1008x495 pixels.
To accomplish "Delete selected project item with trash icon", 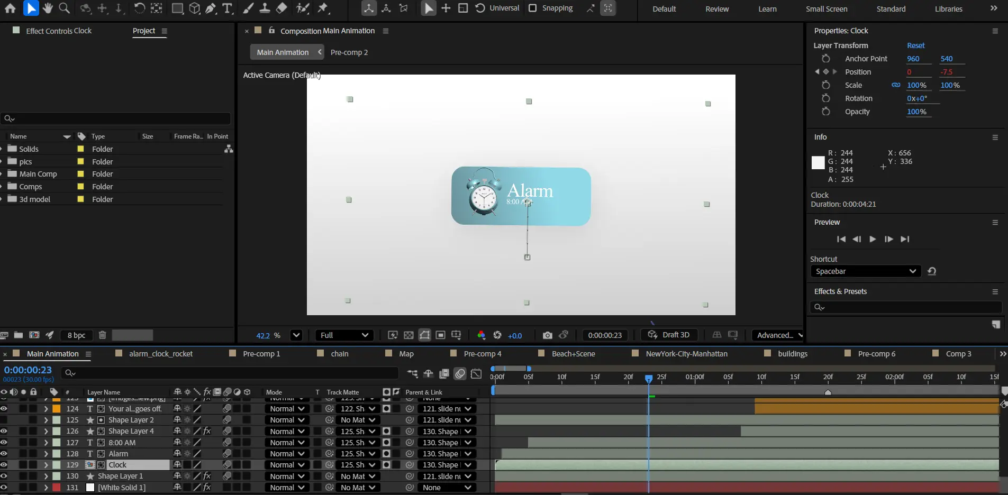I will tap(103, 335).
